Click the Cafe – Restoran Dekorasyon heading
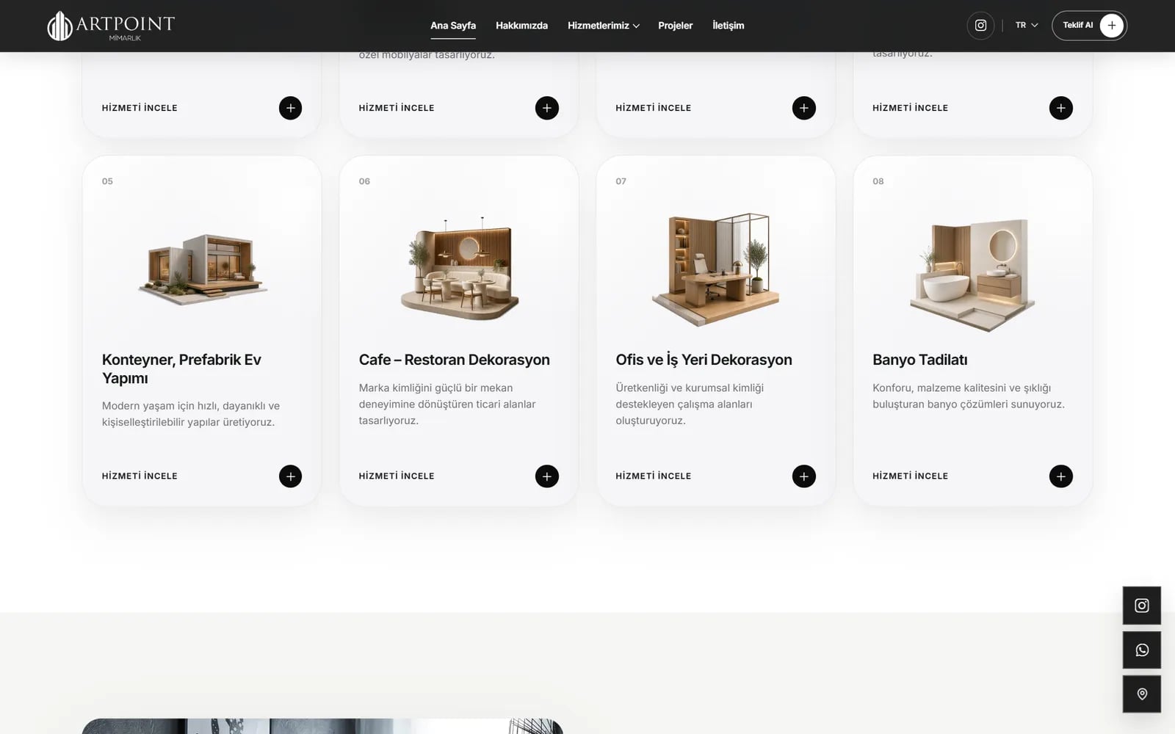Screen dimensions: 1175x734 tap(454, 360)
